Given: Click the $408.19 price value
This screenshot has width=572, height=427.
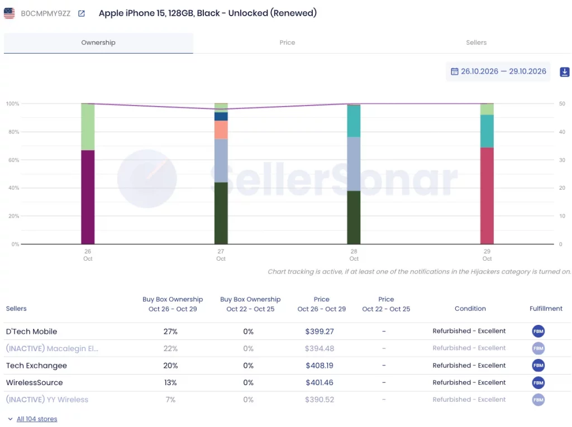Looking at the screenshot, I should [320, 366].
